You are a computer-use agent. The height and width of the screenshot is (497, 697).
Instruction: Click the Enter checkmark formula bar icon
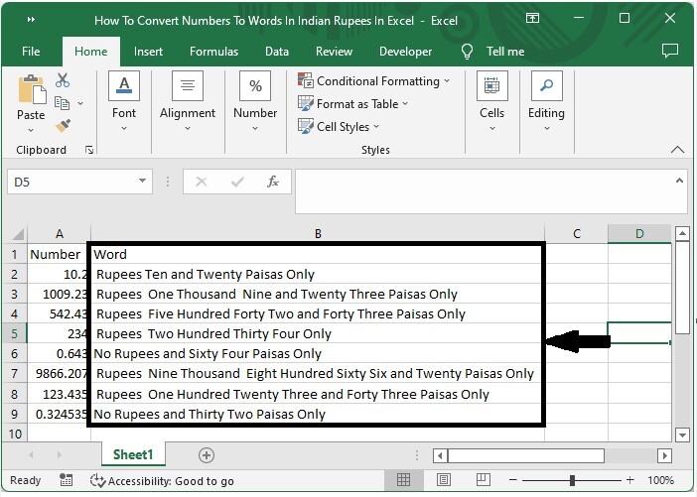pyautogui.click(x=237, y=182)
